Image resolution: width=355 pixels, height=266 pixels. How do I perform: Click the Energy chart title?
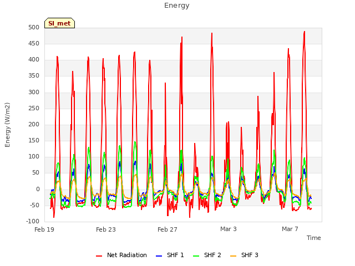(x=177, y=6)
